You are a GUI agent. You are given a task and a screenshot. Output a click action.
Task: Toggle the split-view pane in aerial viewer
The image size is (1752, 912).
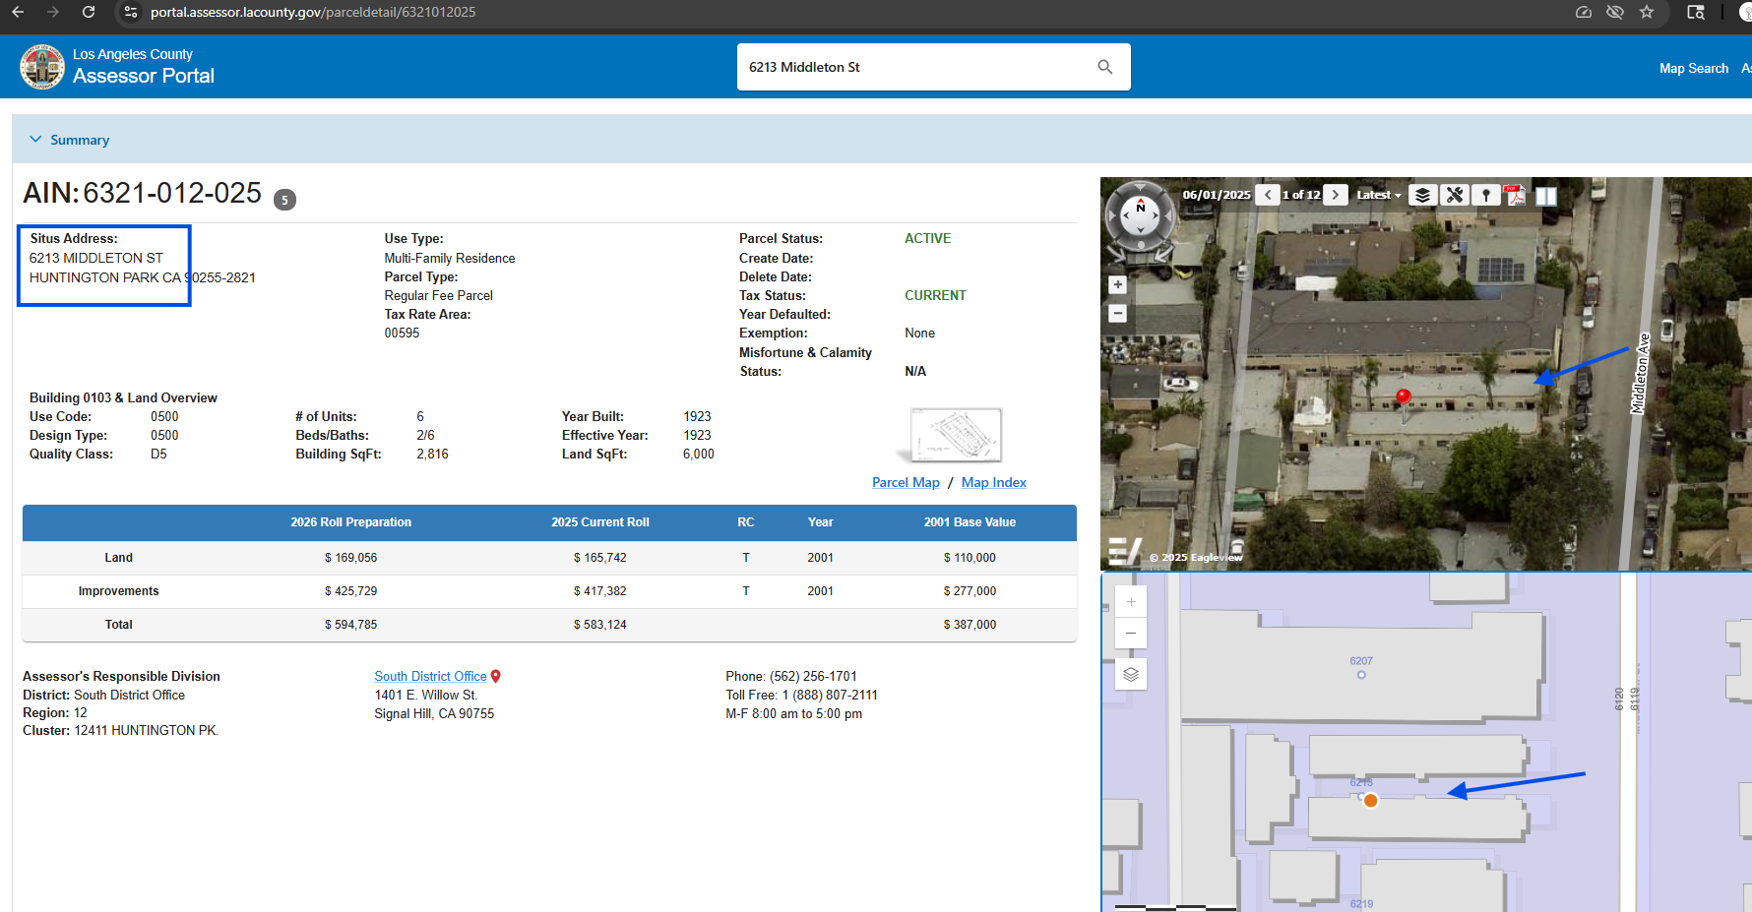1546,195
